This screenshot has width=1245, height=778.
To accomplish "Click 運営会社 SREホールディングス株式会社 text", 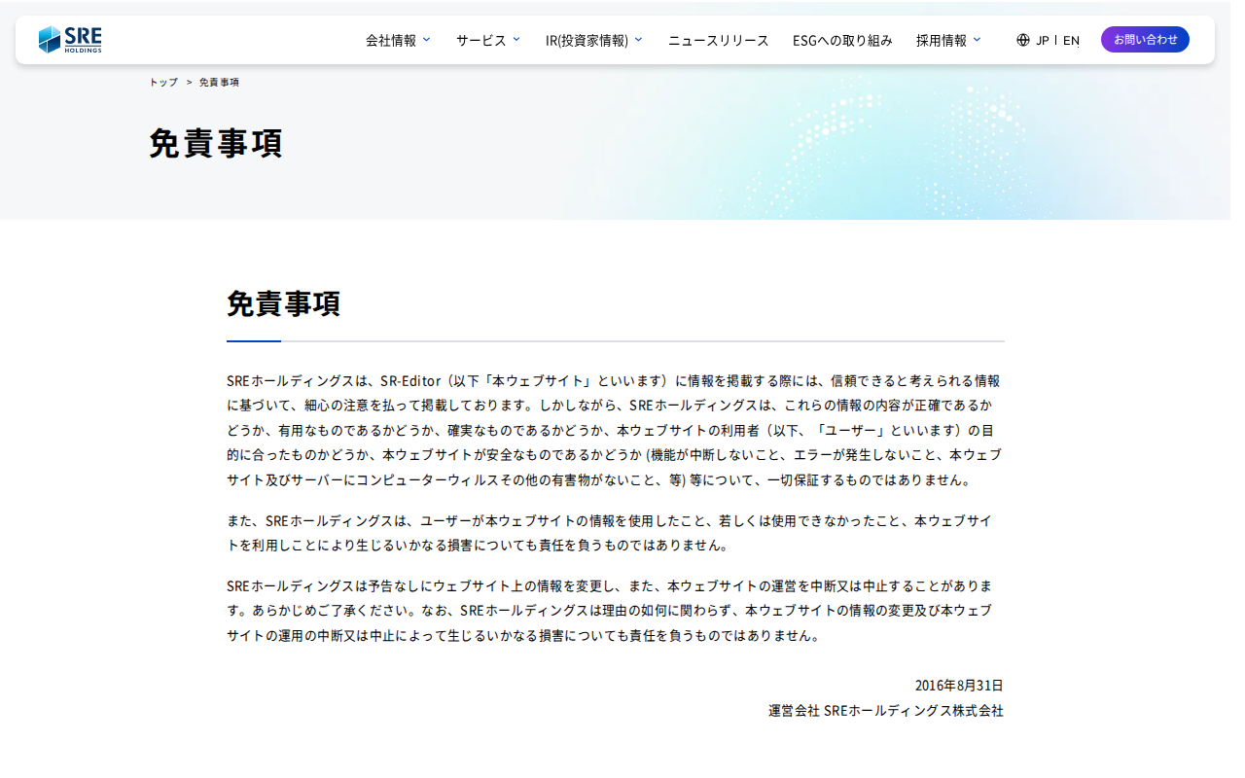I will 886,711.
